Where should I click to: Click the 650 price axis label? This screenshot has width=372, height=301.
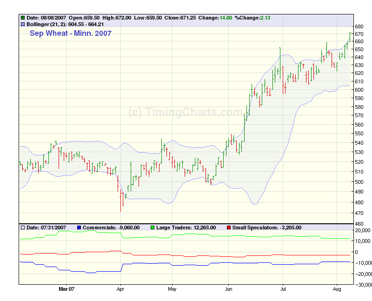coord(359,49)
